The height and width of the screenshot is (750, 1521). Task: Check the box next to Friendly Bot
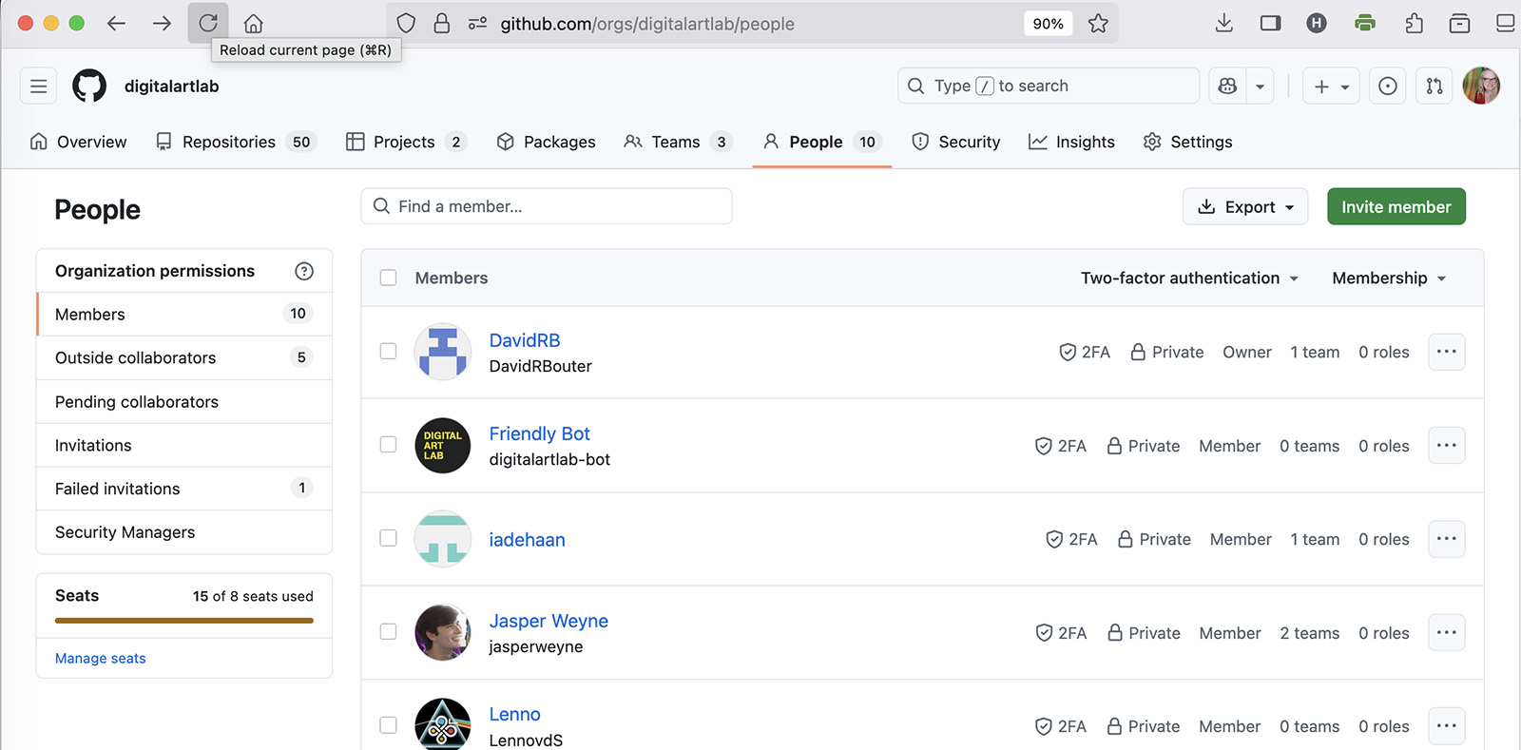click(388, 445)
